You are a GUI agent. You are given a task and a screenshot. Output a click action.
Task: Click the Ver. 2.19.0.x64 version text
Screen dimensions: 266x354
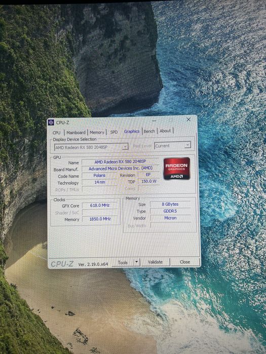click(93, 264)
